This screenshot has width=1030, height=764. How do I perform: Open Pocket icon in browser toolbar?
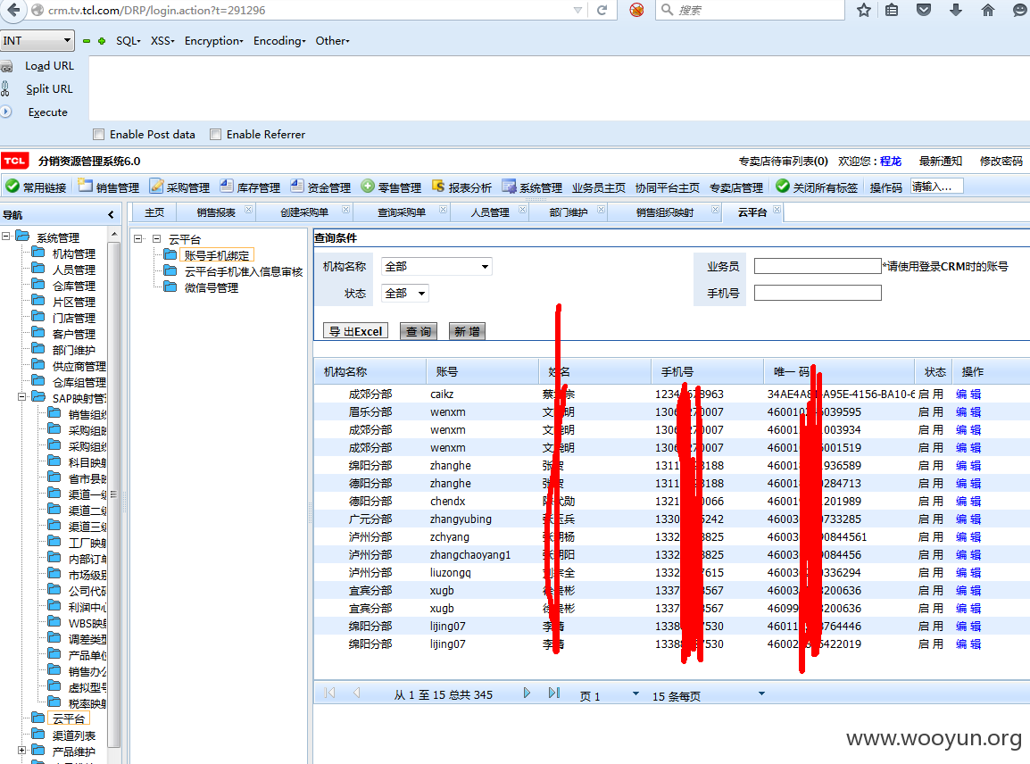(x=924, y=10)
